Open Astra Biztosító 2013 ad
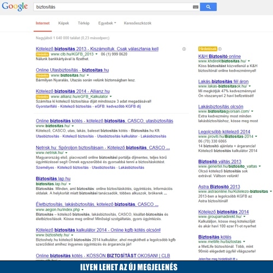The image size is (273, 273). [219, 187]
